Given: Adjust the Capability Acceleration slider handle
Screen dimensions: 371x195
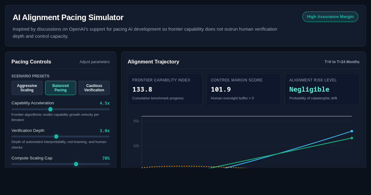Looking at the screenshot, I should point(50,109).
